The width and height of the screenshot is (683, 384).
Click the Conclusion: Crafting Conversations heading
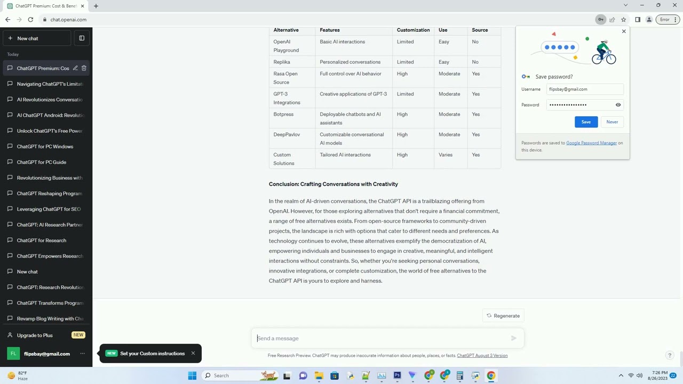coord(333,184)
